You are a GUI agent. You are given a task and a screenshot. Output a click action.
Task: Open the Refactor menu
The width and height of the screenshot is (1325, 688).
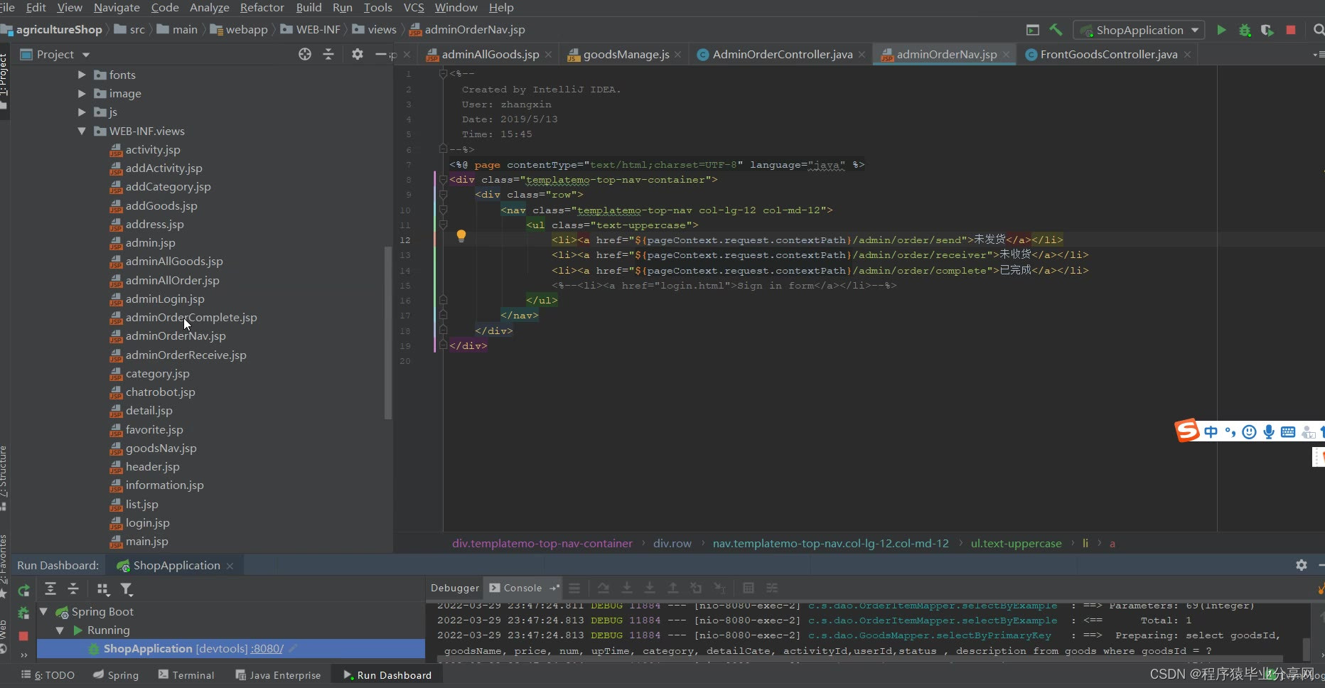(x=262, y=8)
